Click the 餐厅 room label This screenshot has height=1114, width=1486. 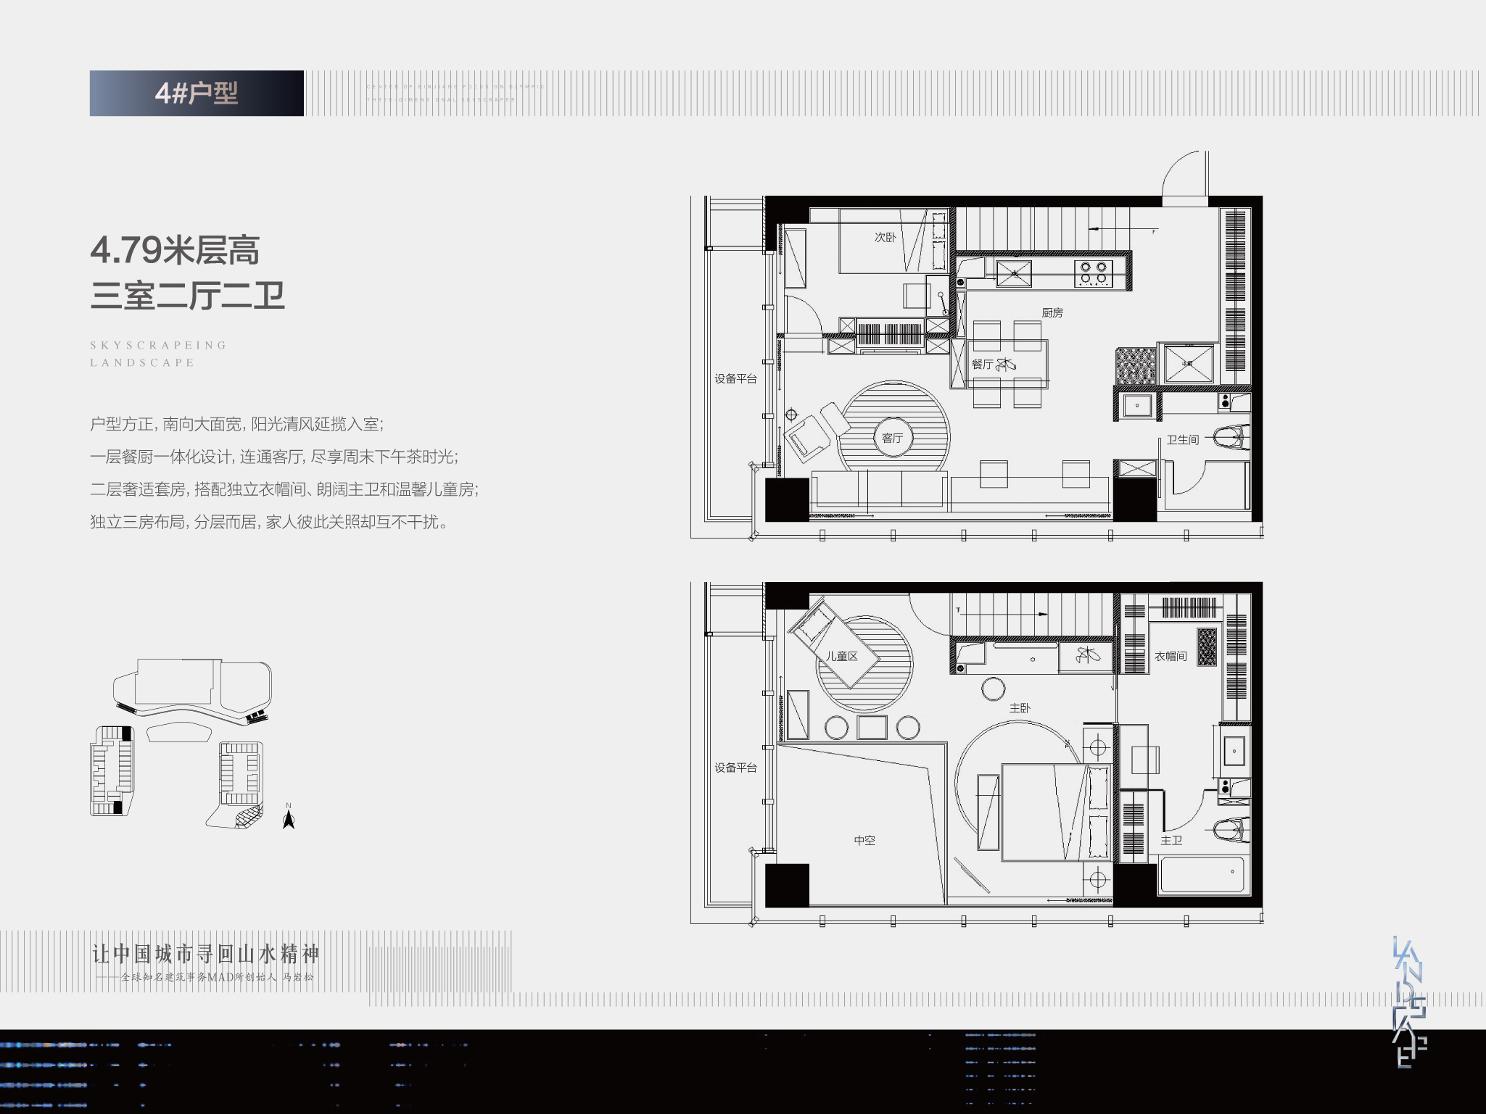[982, 364]
